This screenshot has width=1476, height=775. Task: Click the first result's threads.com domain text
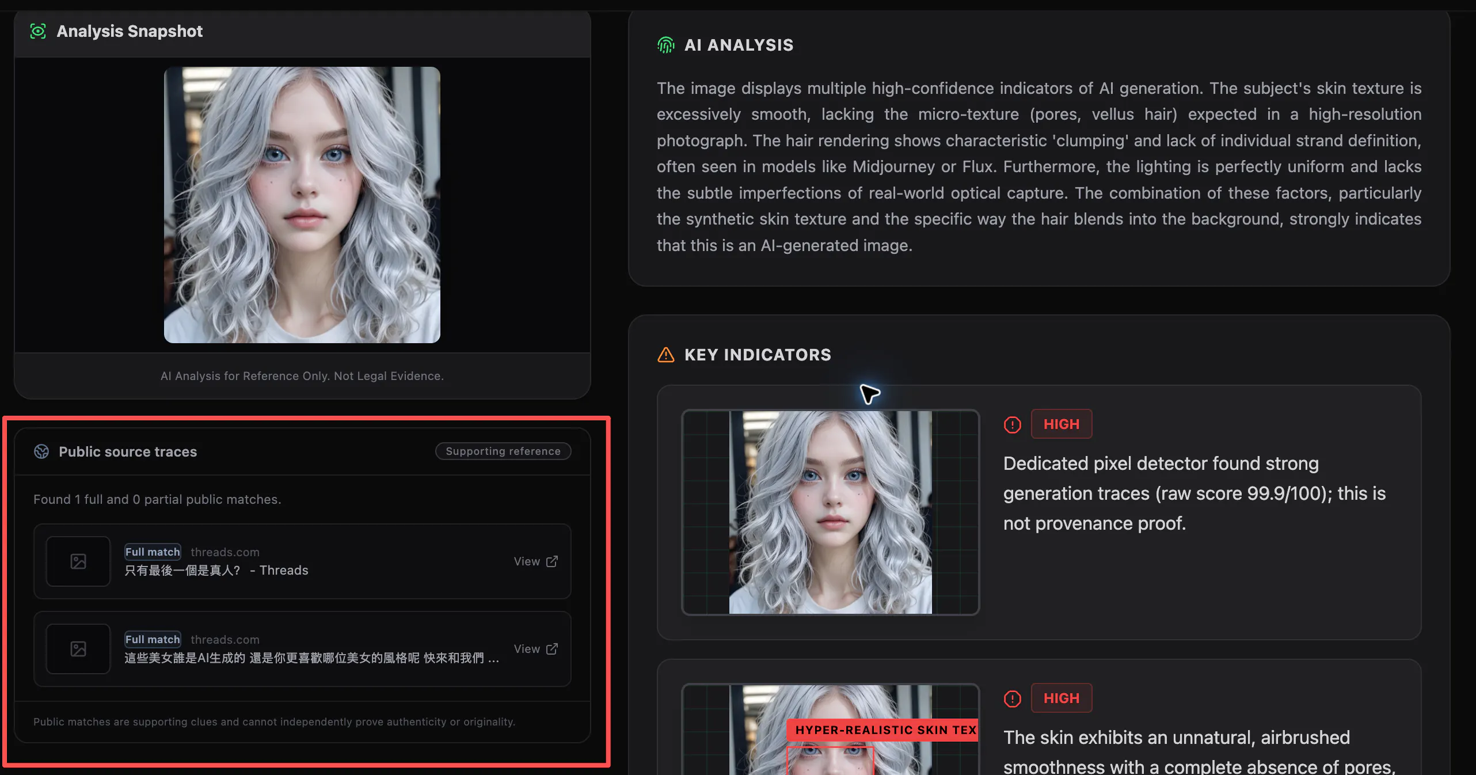pyautogui.click(x=225, y=552)
